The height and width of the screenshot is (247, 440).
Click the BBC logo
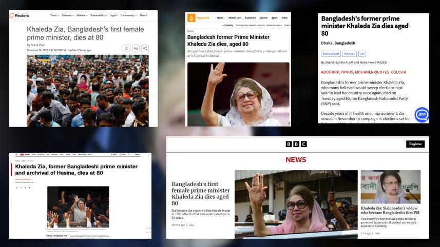pyautogui.click(x=295, y=144)
